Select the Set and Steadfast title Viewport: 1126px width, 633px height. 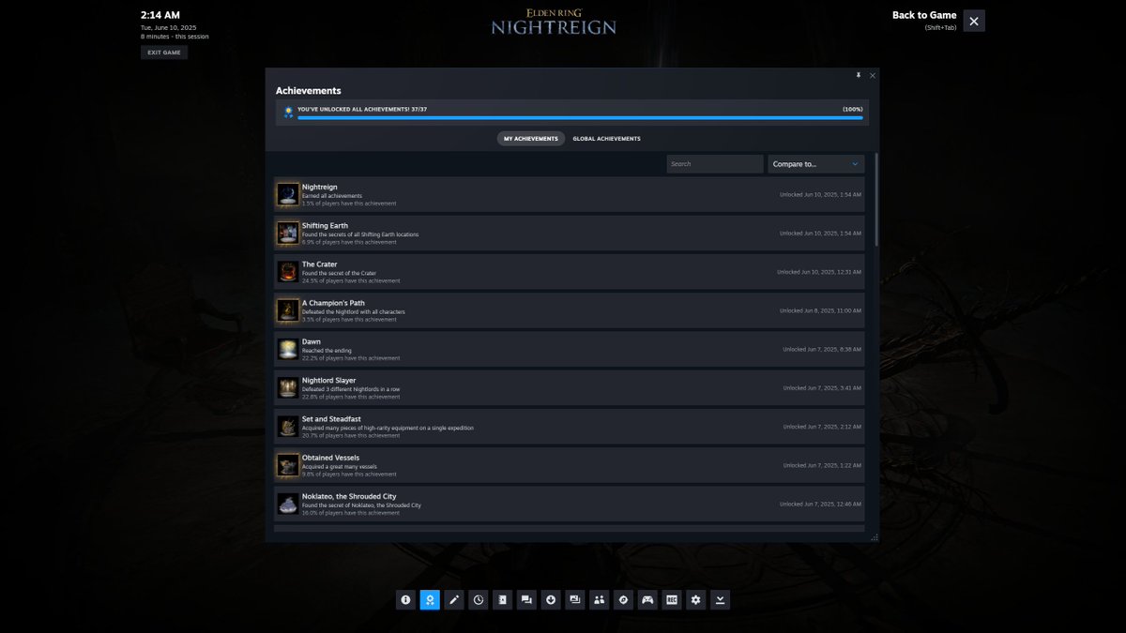(x=331, y=419)
